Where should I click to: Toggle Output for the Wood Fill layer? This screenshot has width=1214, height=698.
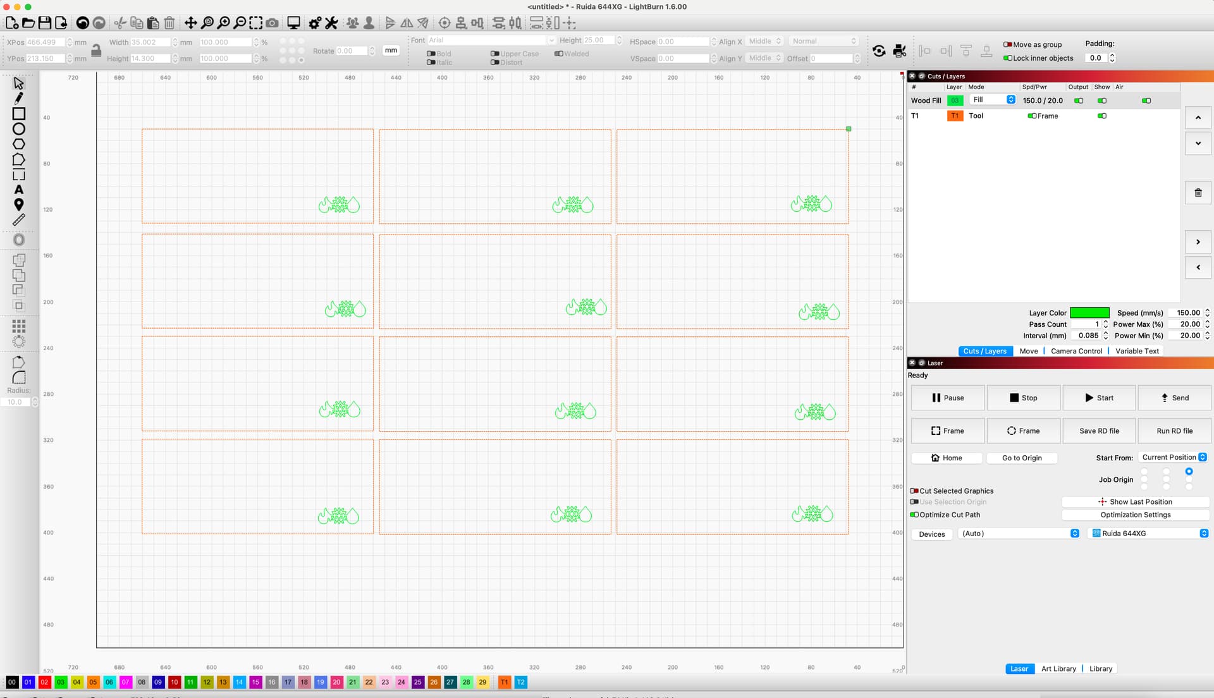(x=1078, y=100)
